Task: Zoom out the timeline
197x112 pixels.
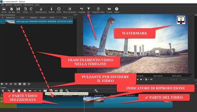Action: (67, 91)
